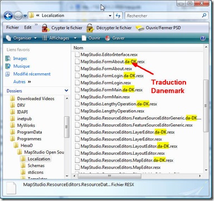Select MapStudio.FormLogin.resx file
This screenshot has width=214, height=201.
click(103, 83)
